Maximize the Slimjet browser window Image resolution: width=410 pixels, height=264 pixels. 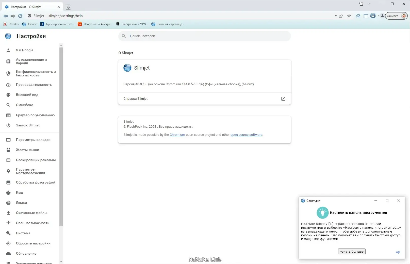coord(392,4)
